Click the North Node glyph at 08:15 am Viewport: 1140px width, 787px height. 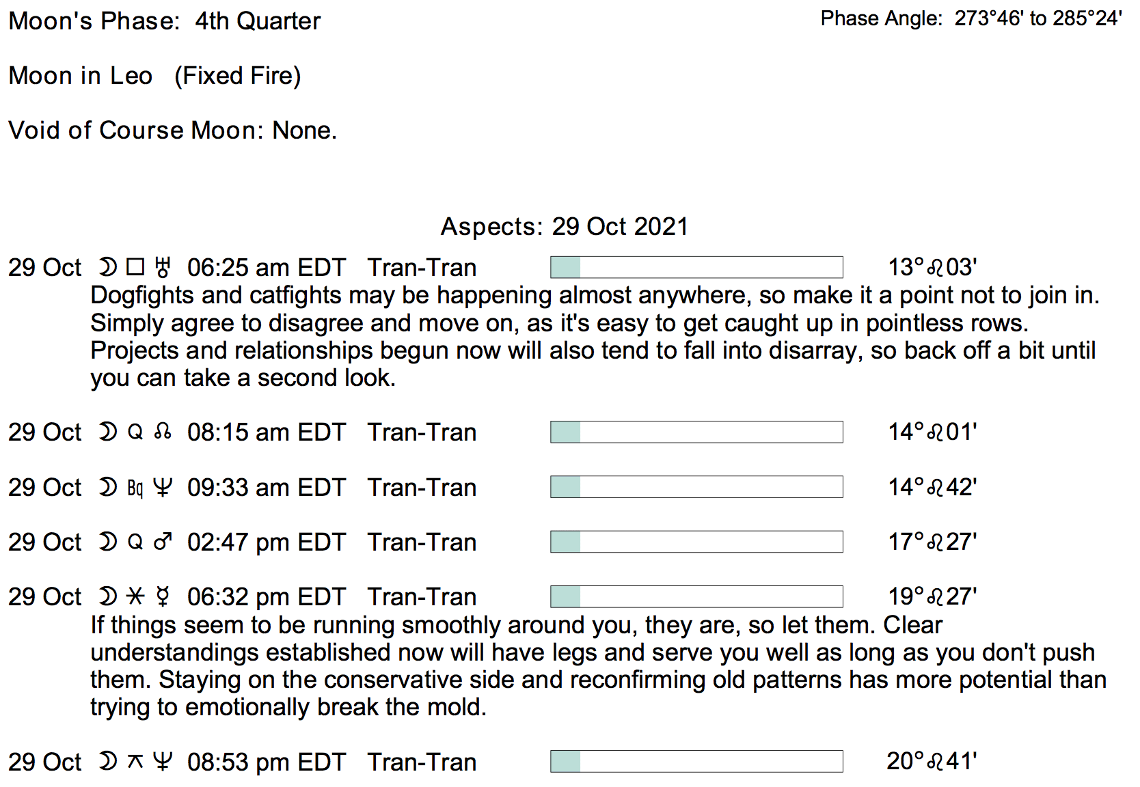(x=162, y=432)
